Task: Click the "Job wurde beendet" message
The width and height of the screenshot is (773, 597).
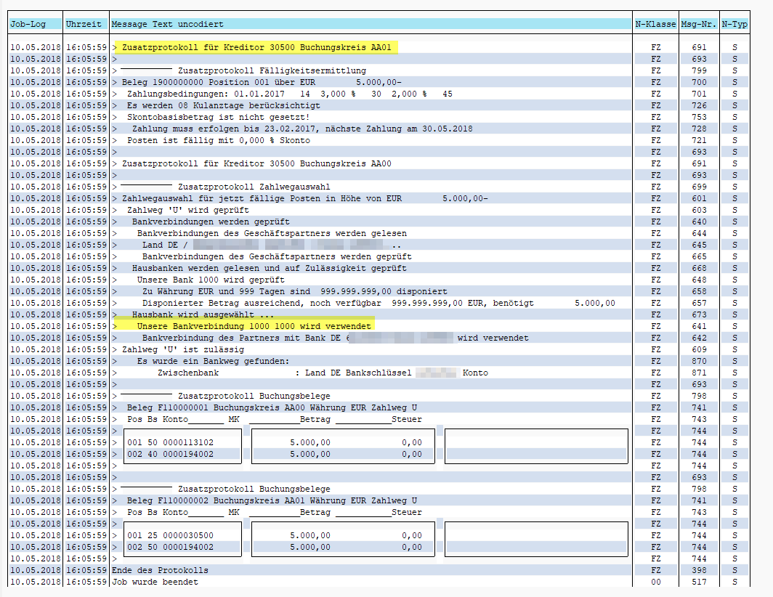Action: [154, 582]
